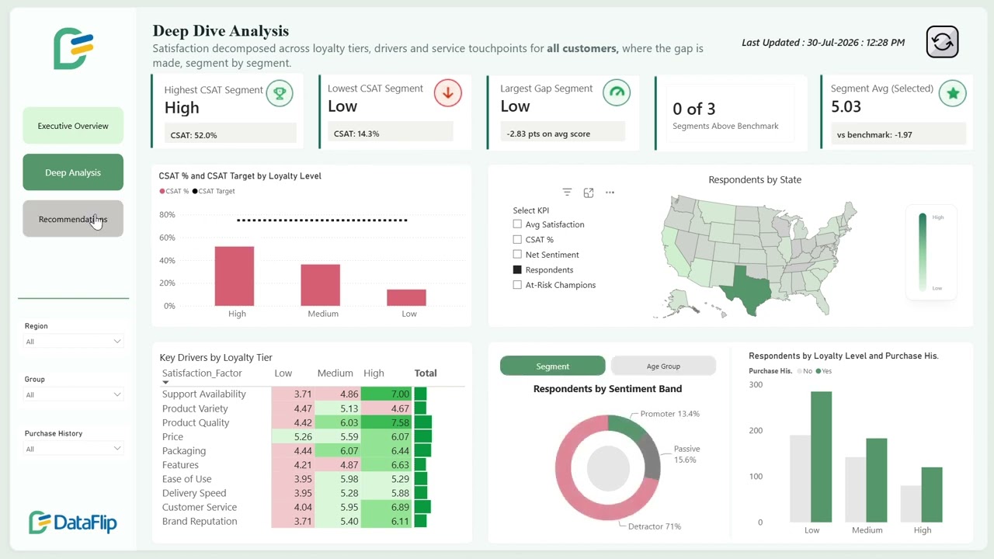Click the Brand Reputation row label
This screenshot has height=559, width=994.
(x=200, y=521)
